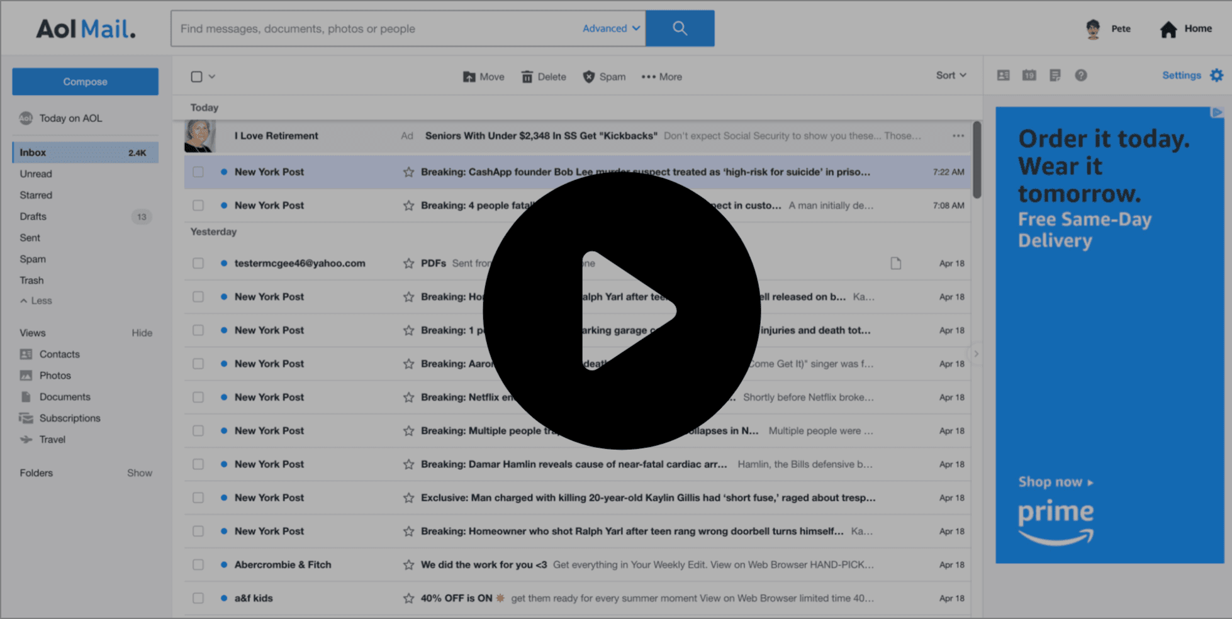
Task: Show the Folders section
Action: (x=140, y=473)
